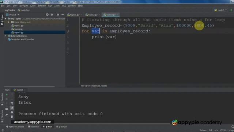Rerun tuple2 with the green play icon in Run panel

point(7,95)
